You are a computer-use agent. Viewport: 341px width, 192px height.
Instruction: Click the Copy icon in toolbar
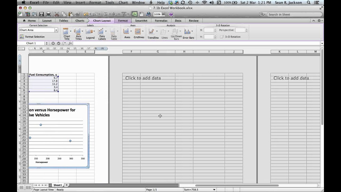coord(64,14)
